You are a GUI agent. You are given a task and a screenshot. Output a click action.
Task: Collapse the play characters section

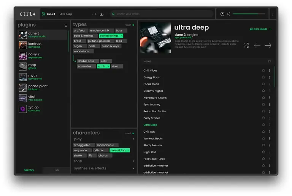coord(133,139)
